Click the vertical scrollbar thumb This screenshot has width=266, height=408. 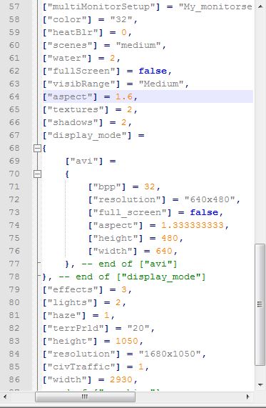click(x=260, y=304)
